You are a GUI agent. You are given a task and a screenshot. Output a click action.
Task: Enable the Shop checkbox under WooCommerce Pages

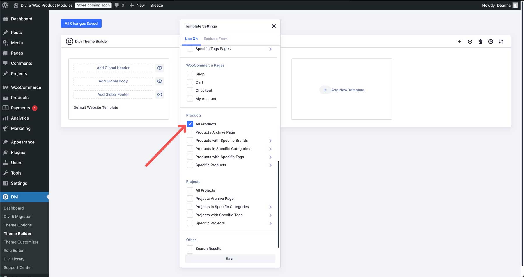coord(190,74)
